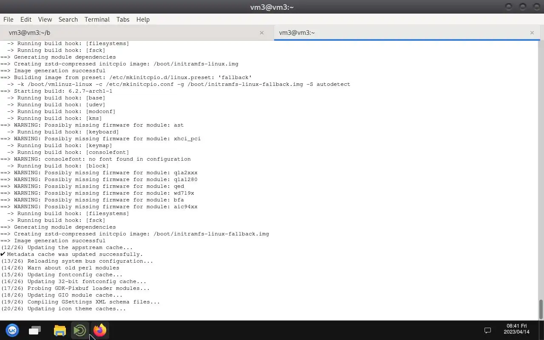This screenshot has width=544, height=340.
Task: Click '(15/26) Updating fontconfig cache...'
Action: click(x=62, y=275)
